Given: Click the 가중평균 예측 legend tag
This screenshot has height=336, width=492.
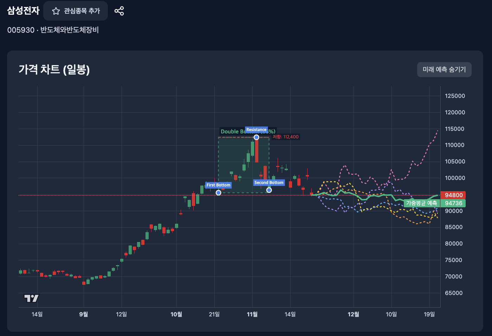Looking at the screenshot, I should [x=421, y=203].
